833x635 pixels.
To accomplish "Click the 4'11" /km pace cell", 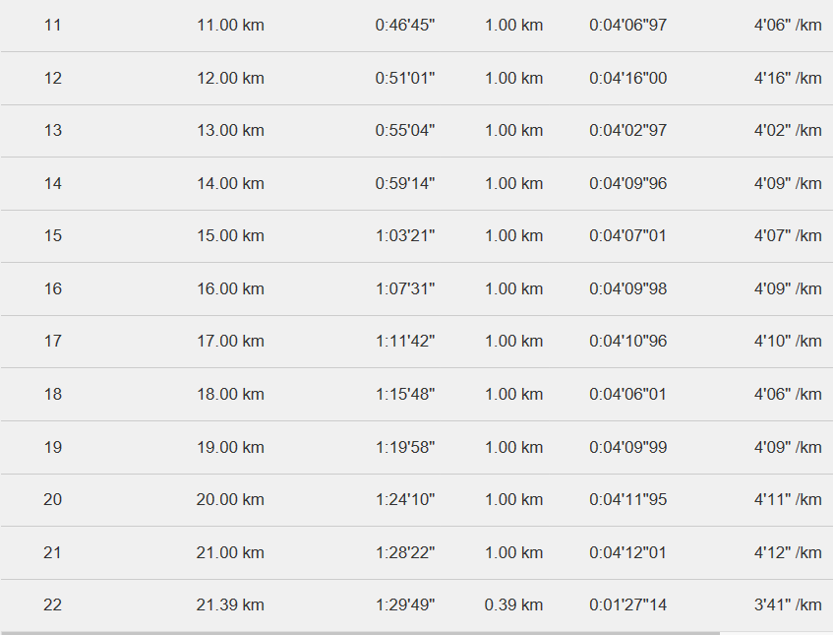I will tap(788, 499).
